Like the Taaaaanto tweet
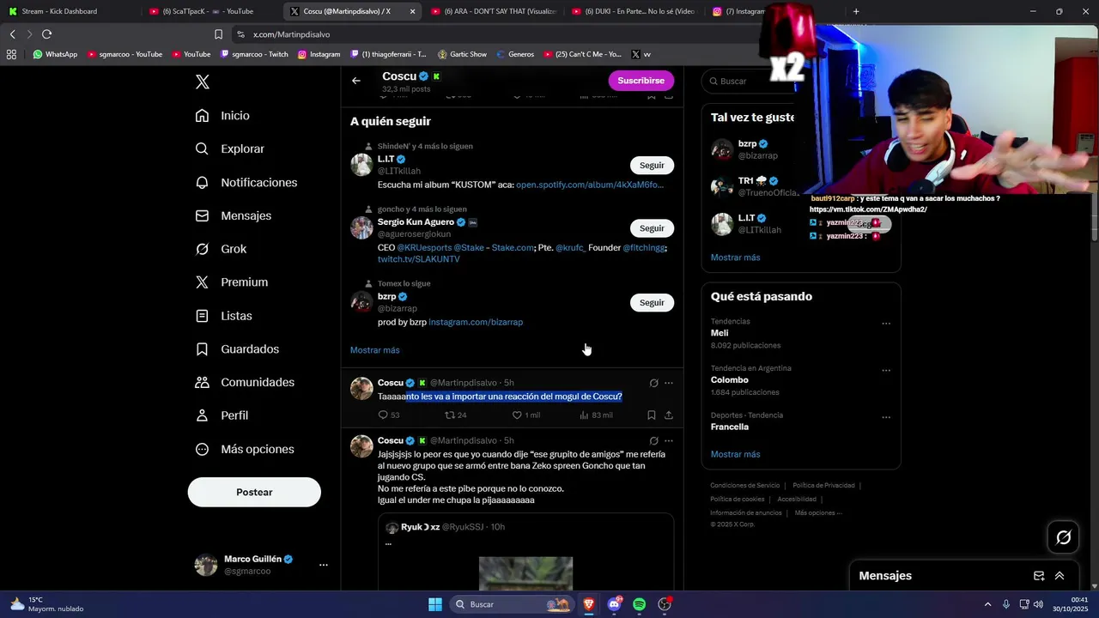The image size is (1099, 618). (526, 415)
